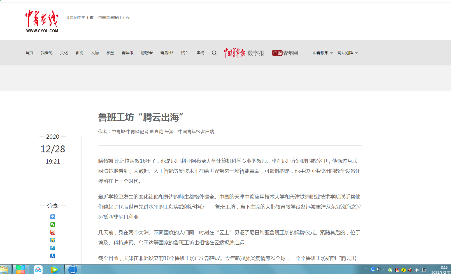
Task: Open the 文化 navigation item
Action: 64,53
